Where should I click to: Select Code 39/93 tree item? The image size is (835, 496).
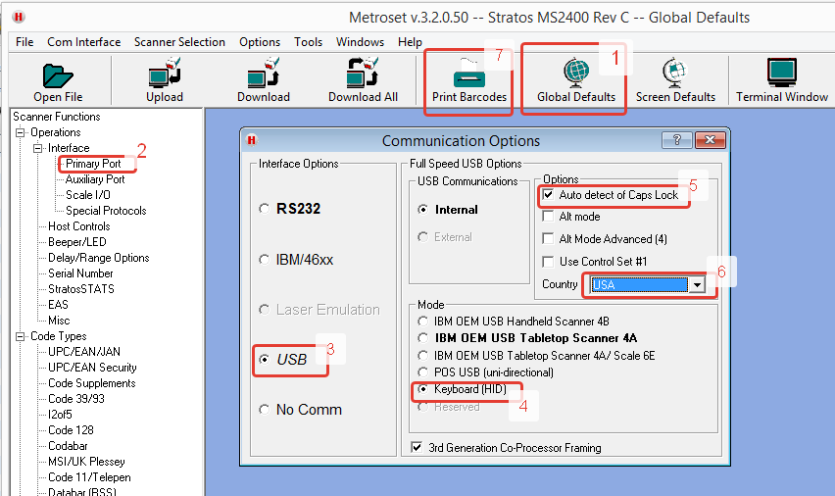pos(76,399)
